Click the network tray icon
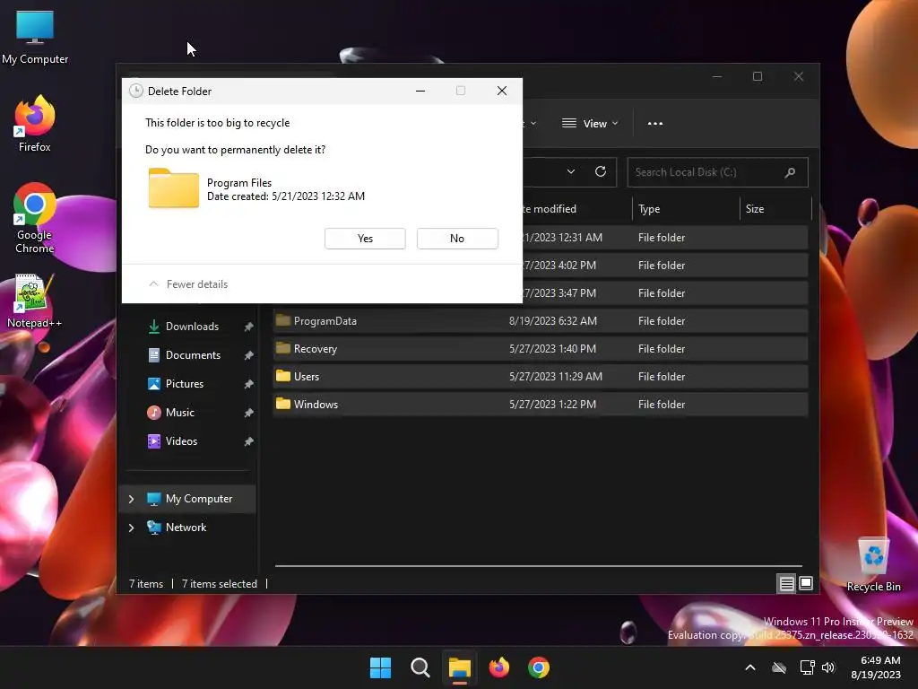The image size is (918, 689). pos(808,667)
